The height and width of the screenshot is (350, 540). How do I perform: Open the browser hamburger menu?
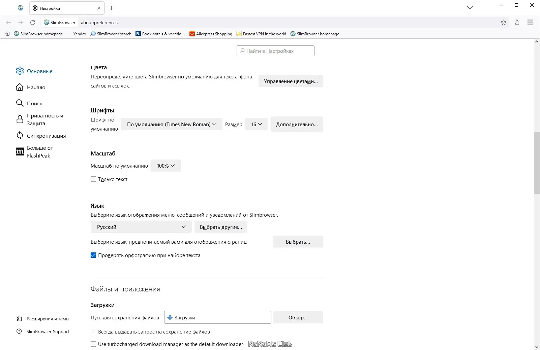coord(531,22)
